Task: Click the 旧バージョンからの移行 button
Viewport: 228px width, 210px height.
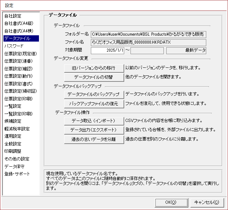Action: [94, 67]
